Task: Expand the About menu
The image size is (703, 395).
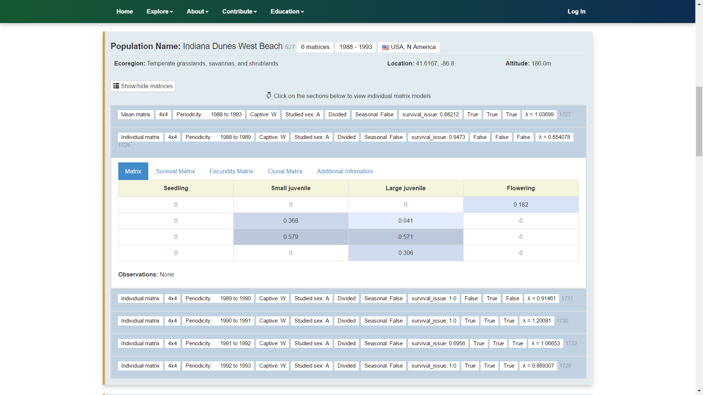Action: pos(197,11)
